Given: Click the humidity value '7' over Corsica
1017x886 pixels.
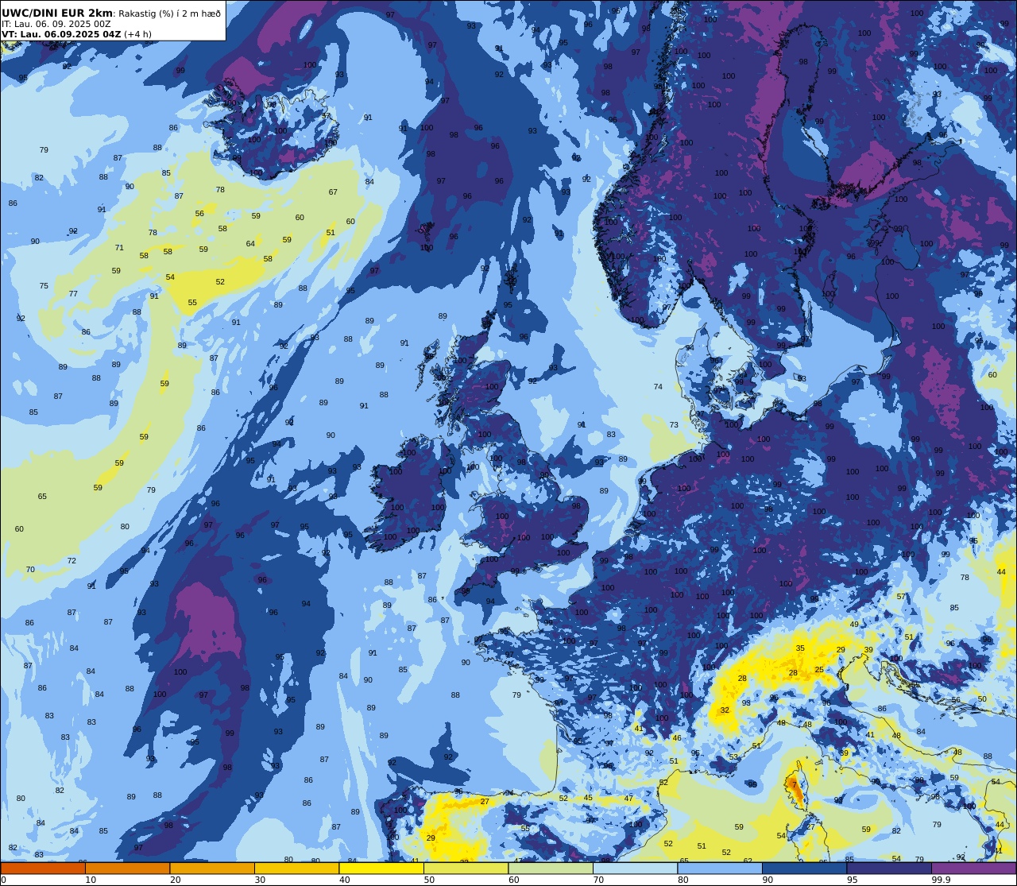Looking at the screenshot, I should click(793, 785).
